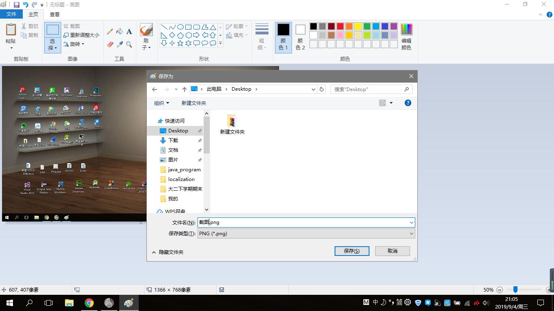Select the oval shape in the shapes gallery

[x=180, y=27]
